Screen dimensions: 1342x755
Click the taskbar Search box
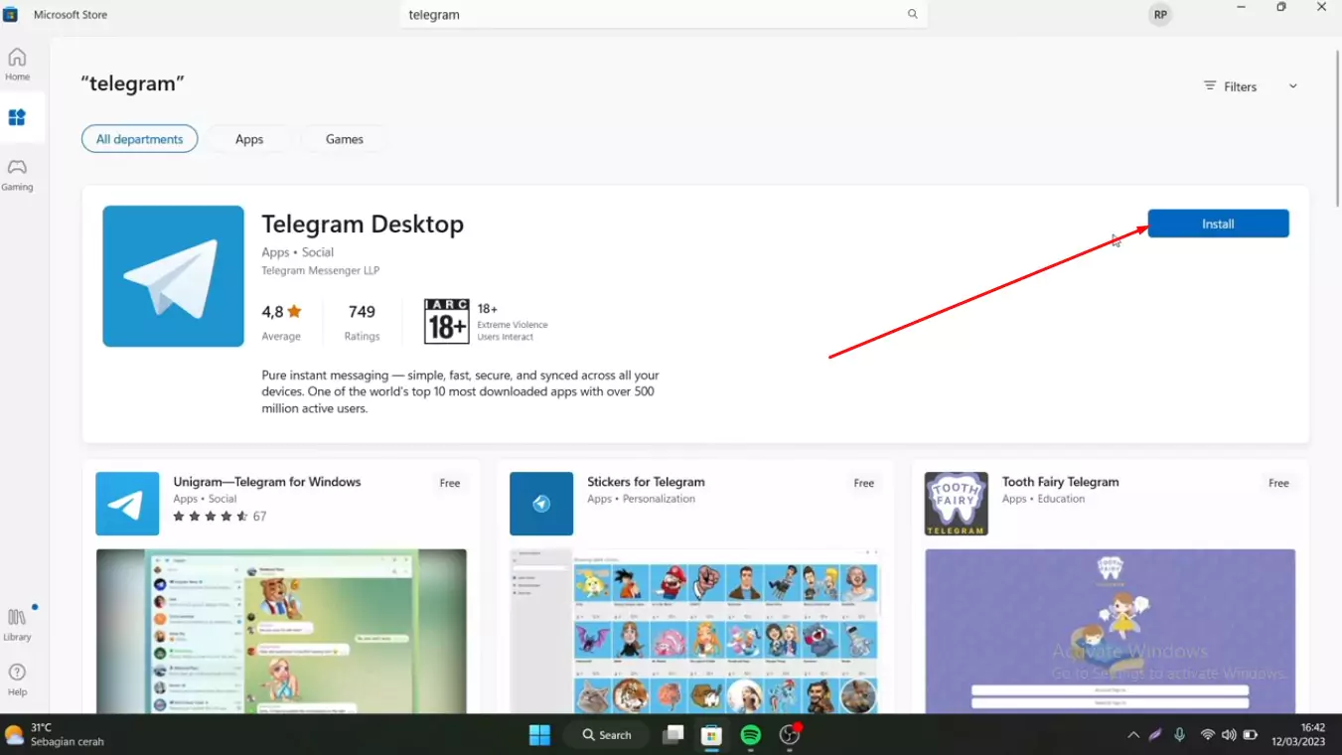[606, 735]
